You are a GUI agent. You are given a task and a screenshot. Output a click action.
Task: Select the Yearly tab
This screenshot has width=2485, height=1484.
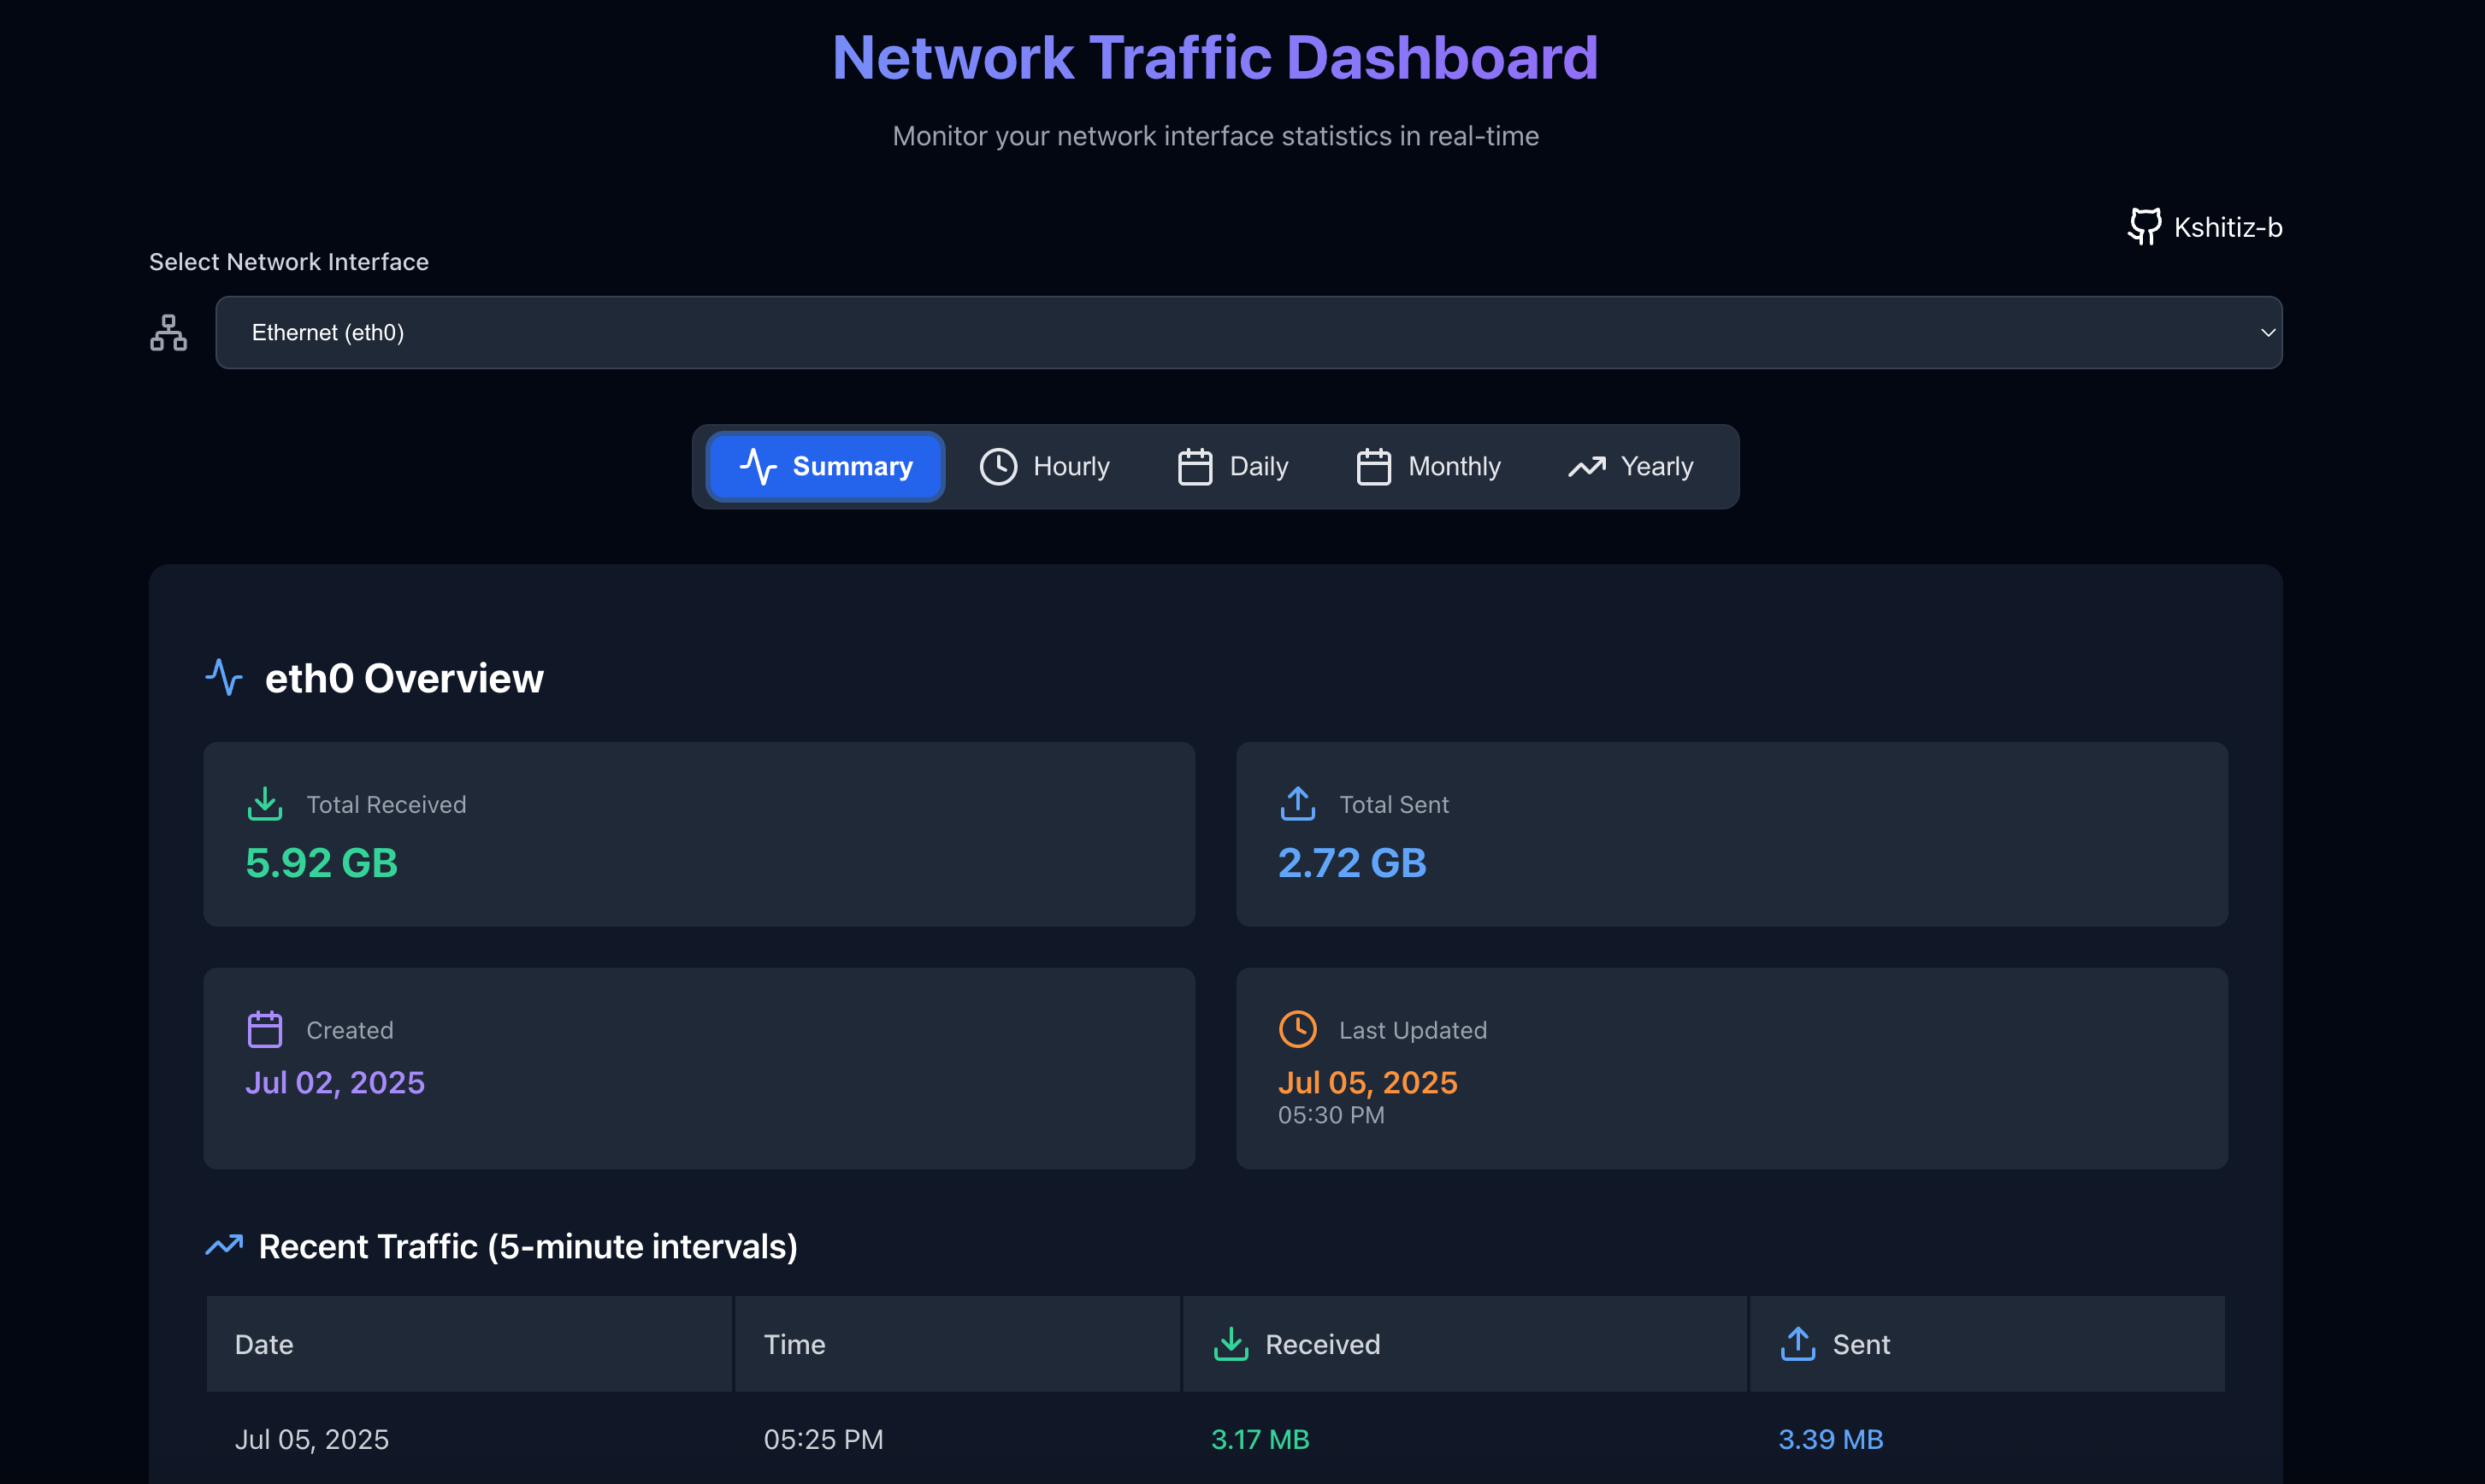click(x=1631, y=467)
